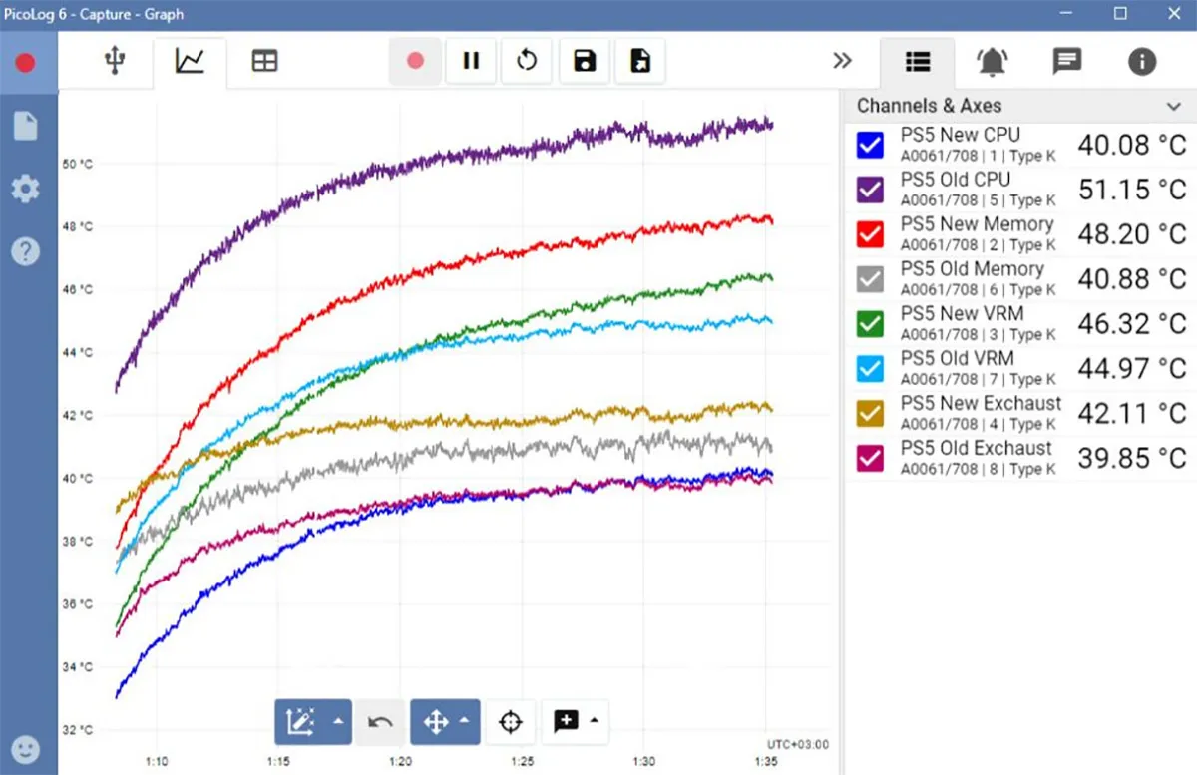Switch to the Table view tab
Image resolution: width=1197 pixels, height=775 pixels.
coord(264,62)
